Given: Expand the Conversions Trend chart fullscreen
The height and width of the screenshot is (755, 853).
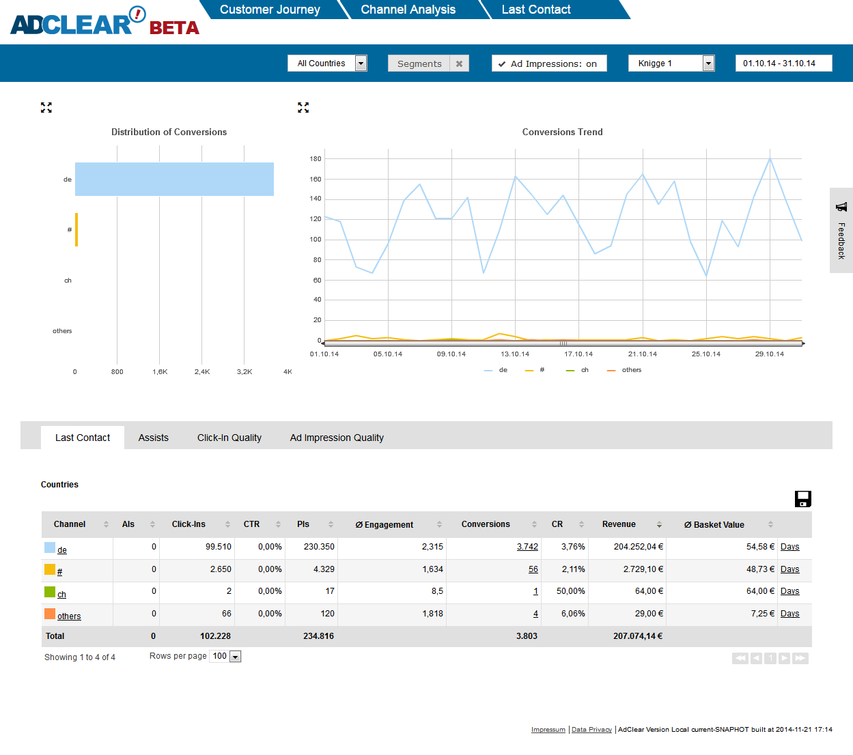Looking at the screenshot, I should [303, 108].
